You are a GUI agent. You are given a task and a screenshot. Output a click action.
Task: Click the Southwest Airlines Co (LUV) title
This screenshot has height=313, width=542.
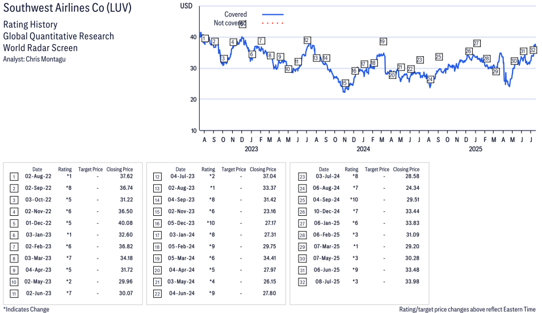68,7
